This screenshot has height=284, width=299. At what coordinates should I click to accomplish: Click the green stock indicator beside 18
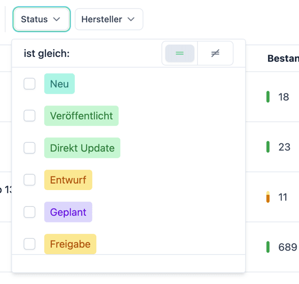pyautogui.click(x=268, y=97)
